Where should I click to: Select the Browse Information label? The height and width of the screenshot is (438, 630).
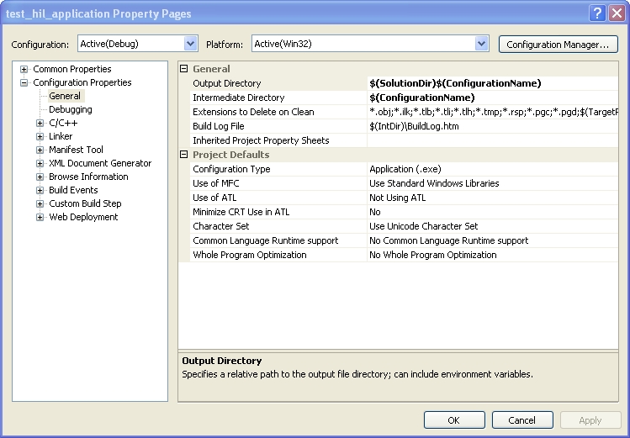point(88,177)
